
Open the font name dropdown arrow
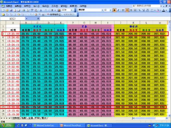pos(103,10)
